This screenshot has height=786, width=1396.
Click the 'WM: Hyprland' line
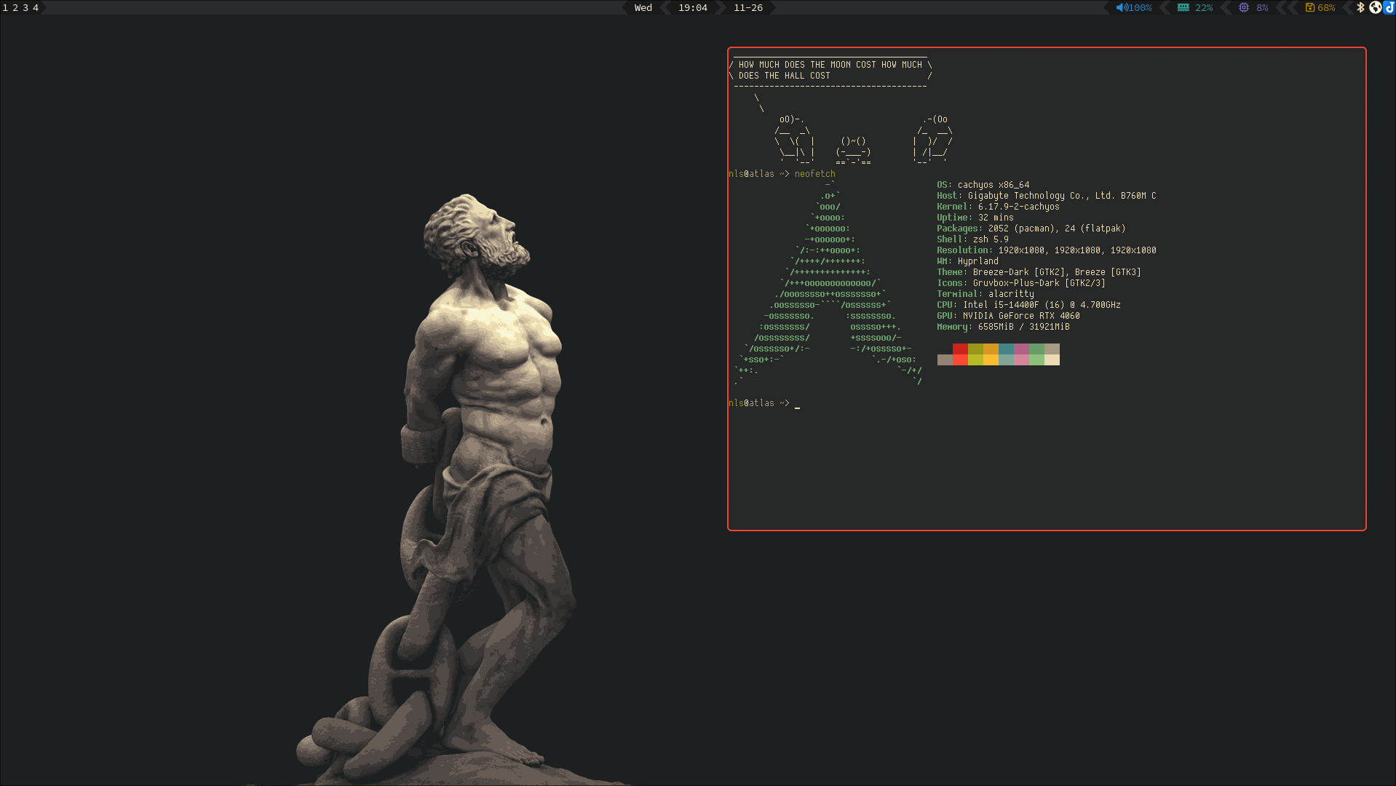pyautogui.click(x=968, y=261)
